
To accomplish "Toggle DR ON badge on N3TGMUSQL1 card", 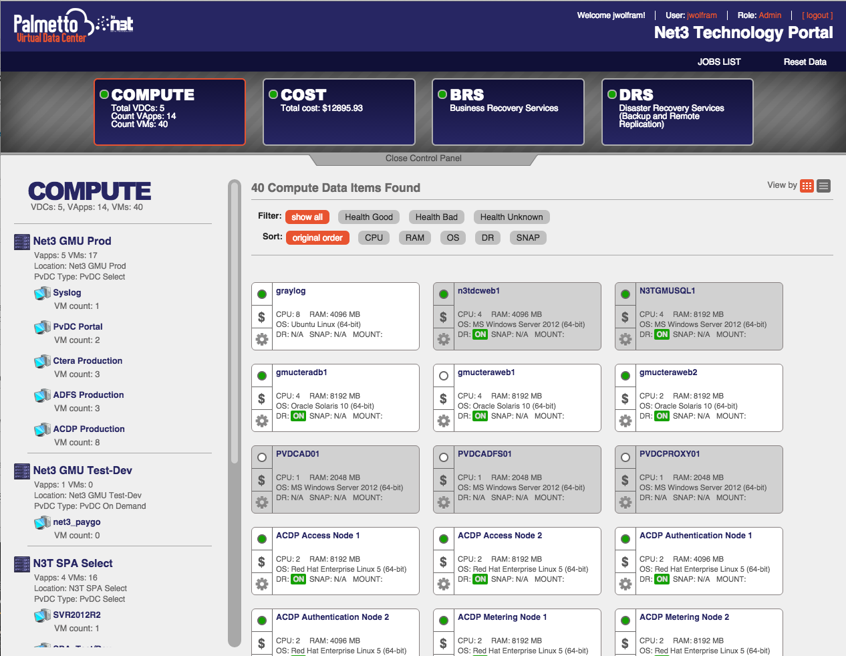I will pos(662,334).
